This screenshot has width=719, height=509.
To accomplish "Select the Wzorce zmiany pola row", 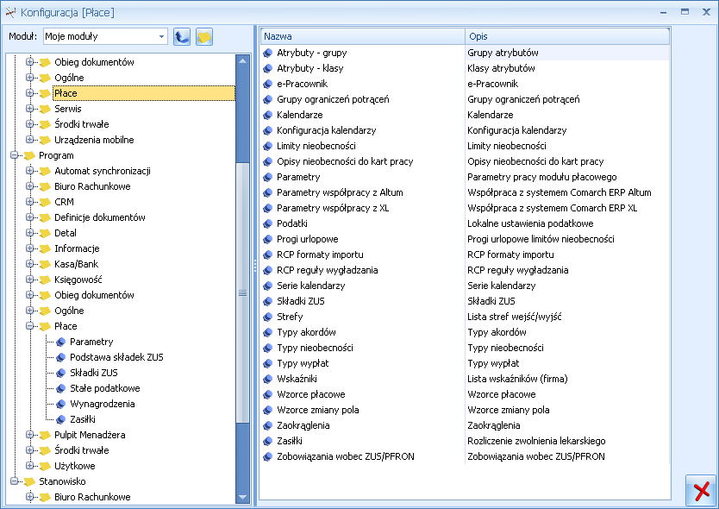I will (465, 410).
